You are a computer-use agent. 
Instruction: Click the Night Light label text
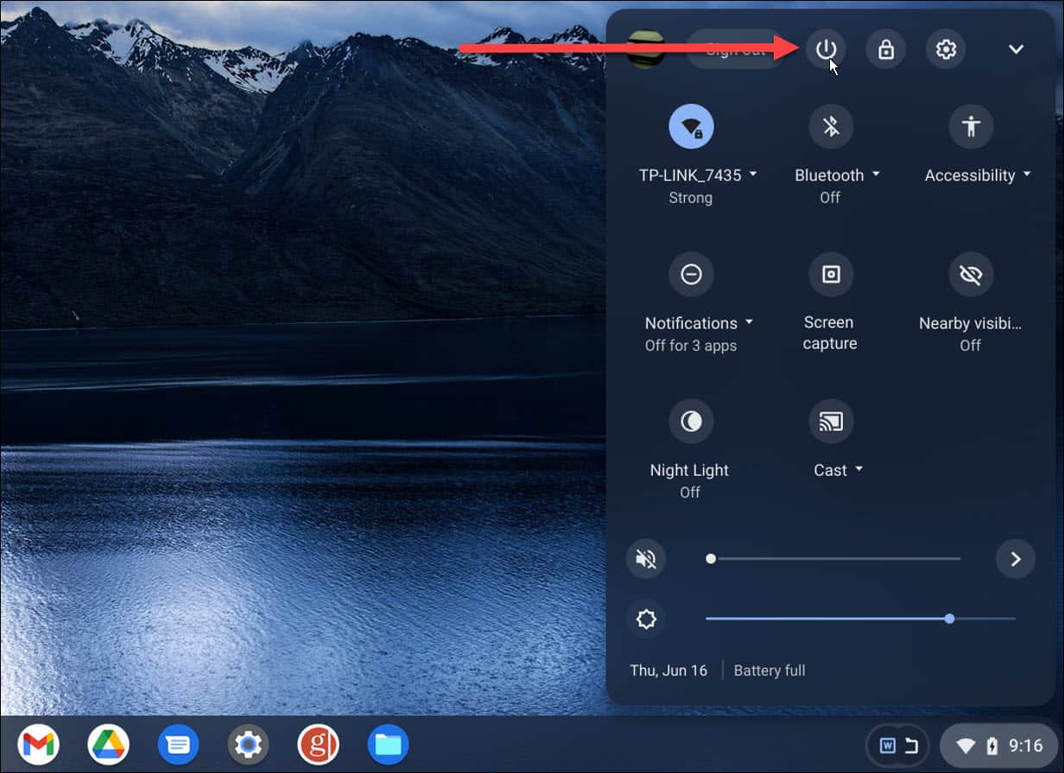click(x=689, y=471)
